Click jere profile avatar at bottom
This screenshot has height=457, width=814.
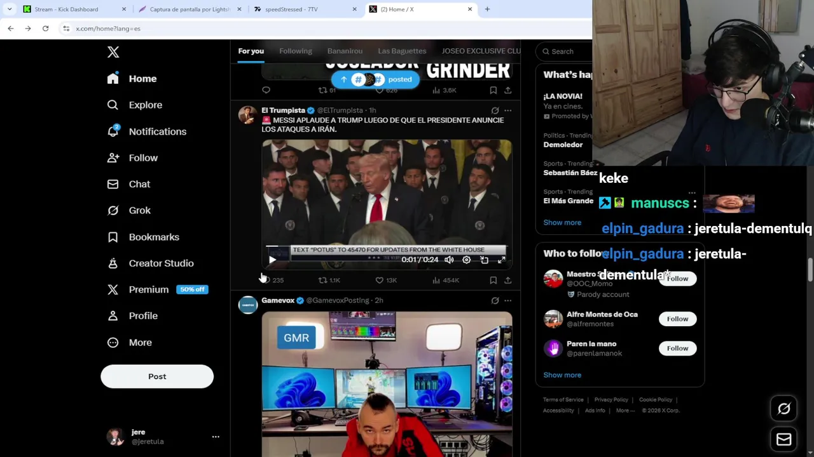[115, 437]
